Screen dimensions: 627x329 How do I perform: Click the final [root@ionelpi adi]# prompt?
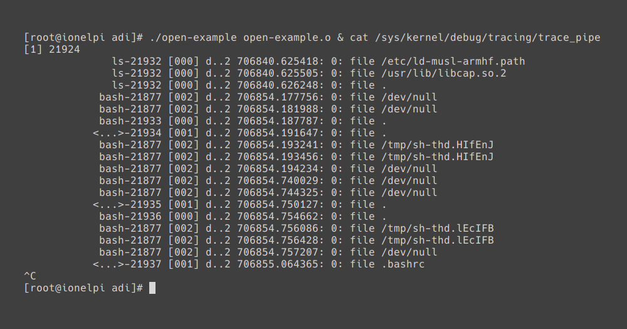click(x=83, y=288)
